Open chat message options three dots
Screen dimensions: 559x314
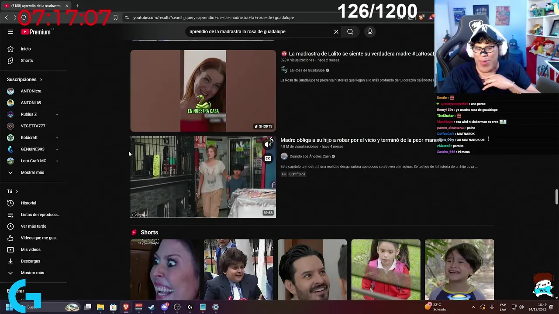coord(488,140)
